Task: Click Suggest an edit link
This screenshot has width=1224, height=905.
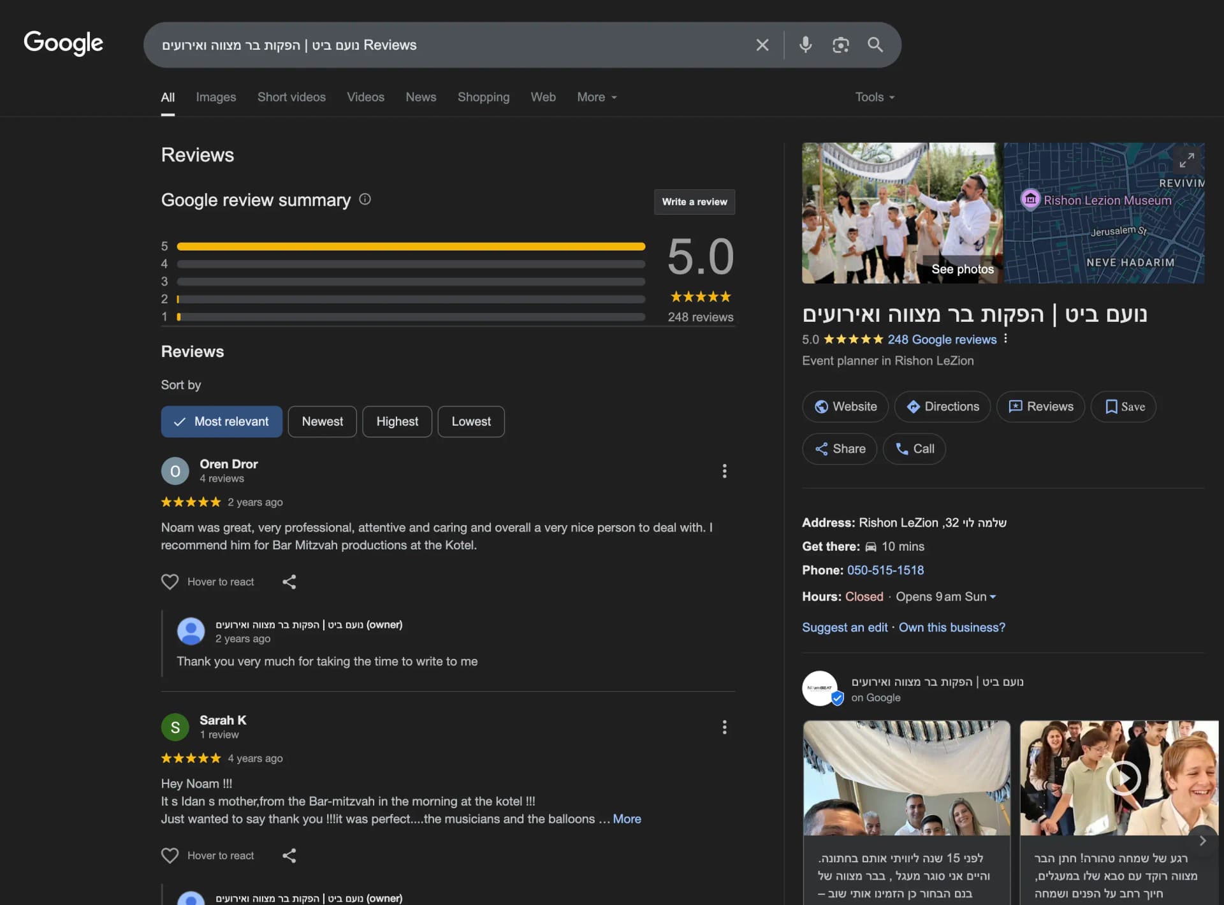Action: coord(845,627)
